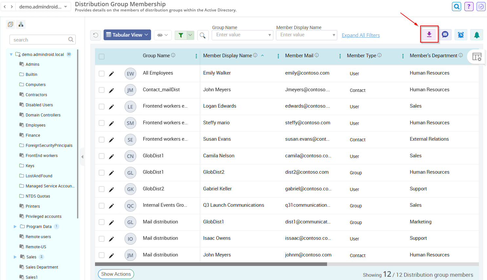
Task: Select the checkbox beside Camila Nelson
Action: pyautogui.click(x=102, y=156)
